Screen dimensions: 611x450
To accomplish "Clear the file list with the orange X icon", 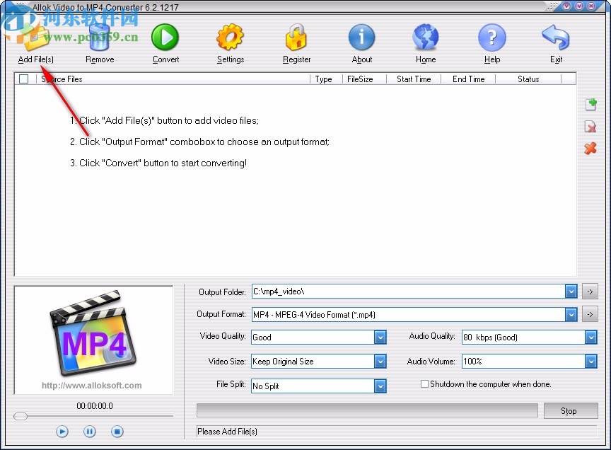I will click(x=590, y=149).
